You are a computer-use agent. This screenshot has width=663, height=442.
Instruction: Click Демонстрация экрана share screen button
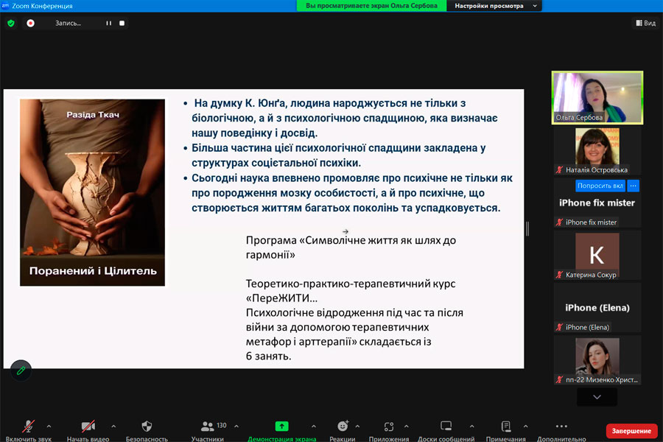(282, 430)
